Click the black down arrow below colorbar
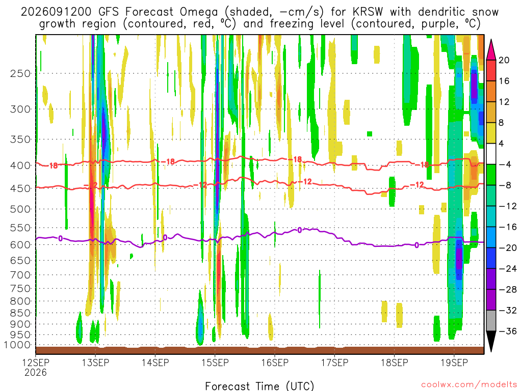Screen dimensions: 522x391 point(491,342)
